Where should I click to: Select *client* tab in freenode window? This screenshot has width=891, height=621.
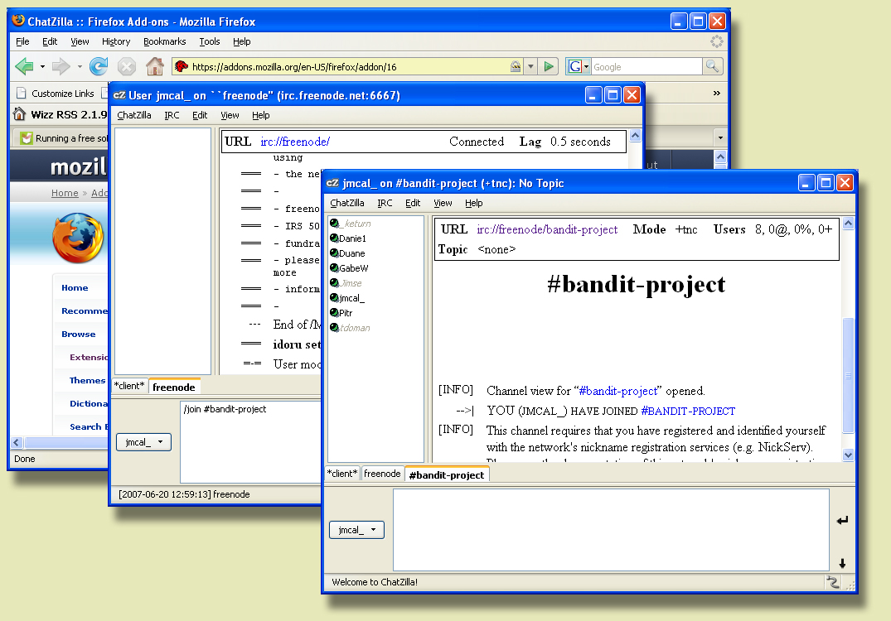tap(129, 385)
